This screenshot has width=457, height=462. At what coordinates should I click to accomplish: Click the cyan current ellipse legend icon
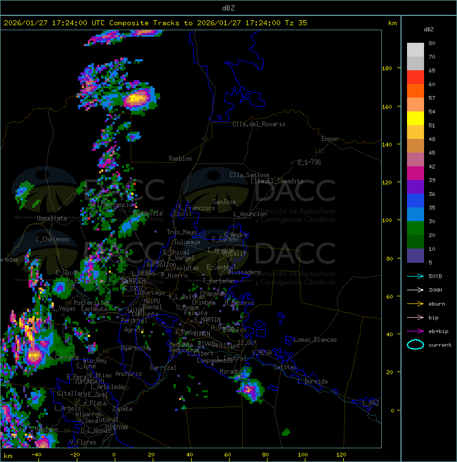tap(415, 345)
